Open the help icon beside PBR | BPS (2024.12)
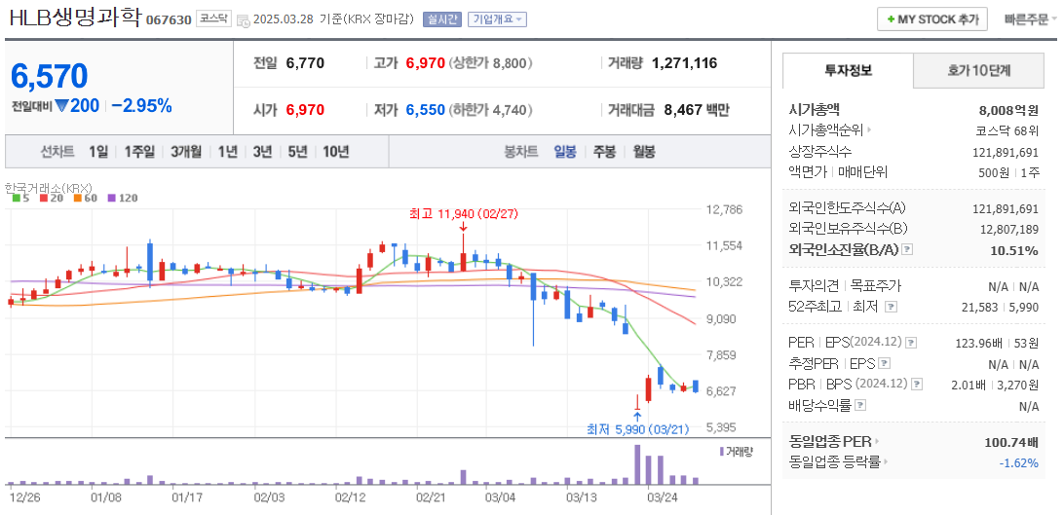The image size is (1064, 515). pos(917,385)
